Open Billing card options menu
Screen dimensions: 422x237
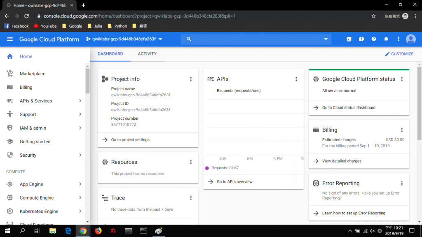click(x=402, y=130)
